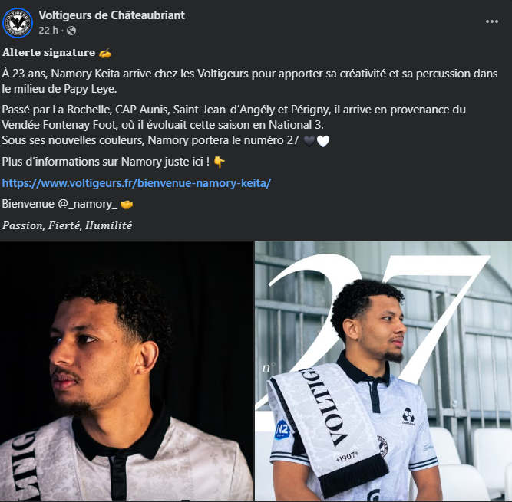Open the left portrait photo of Namory
The height and width of the screenshot is (502, 512).
click(x=126, y=372)
